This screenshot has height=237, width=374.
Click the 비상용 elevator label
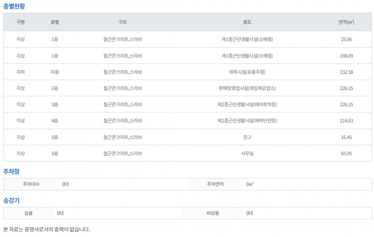[213, 213]
